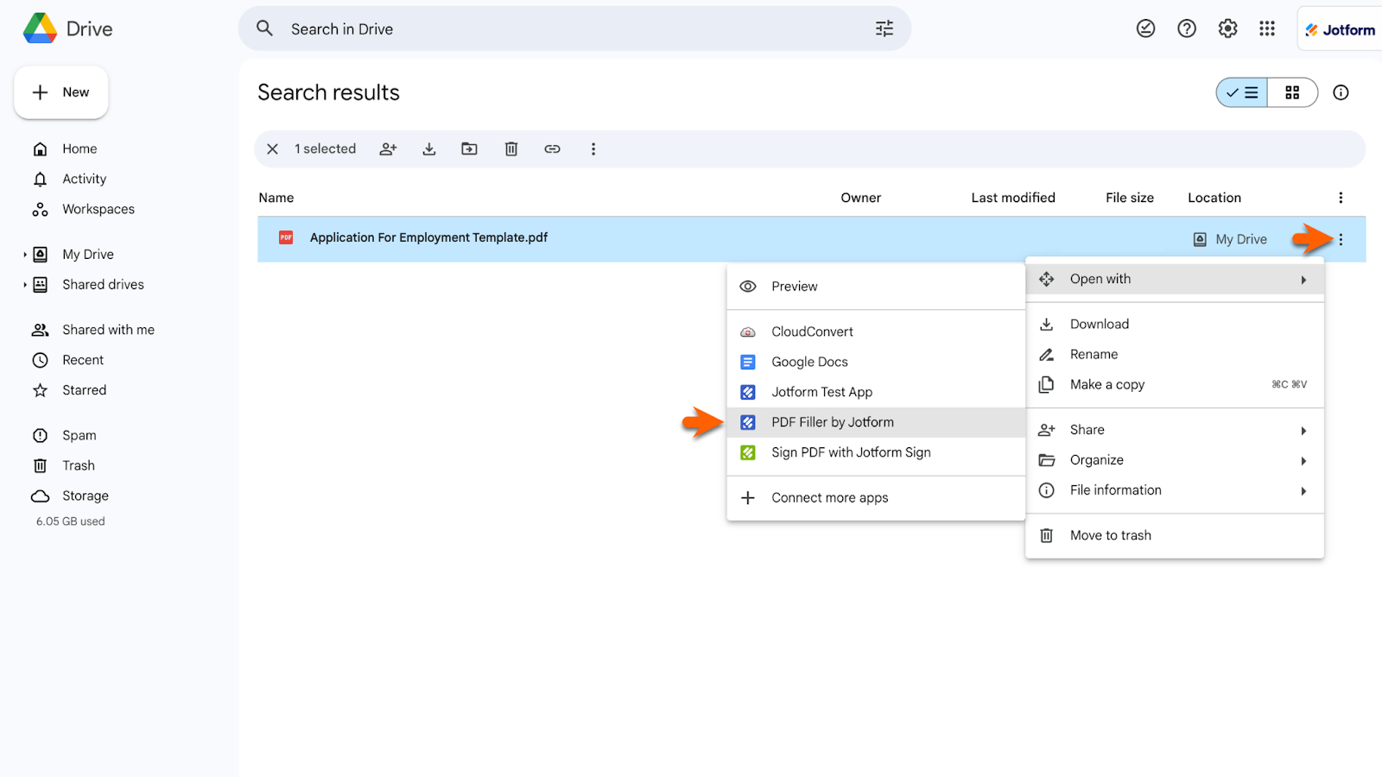Choose Move to trash

[x=1175, y=535]
